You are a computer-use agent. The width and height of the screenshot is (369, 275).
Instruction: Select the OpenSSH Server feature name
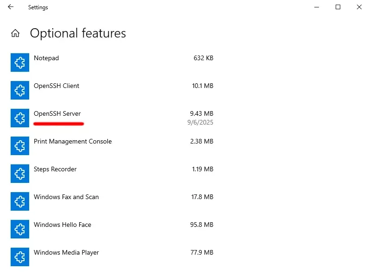point(57,114)
